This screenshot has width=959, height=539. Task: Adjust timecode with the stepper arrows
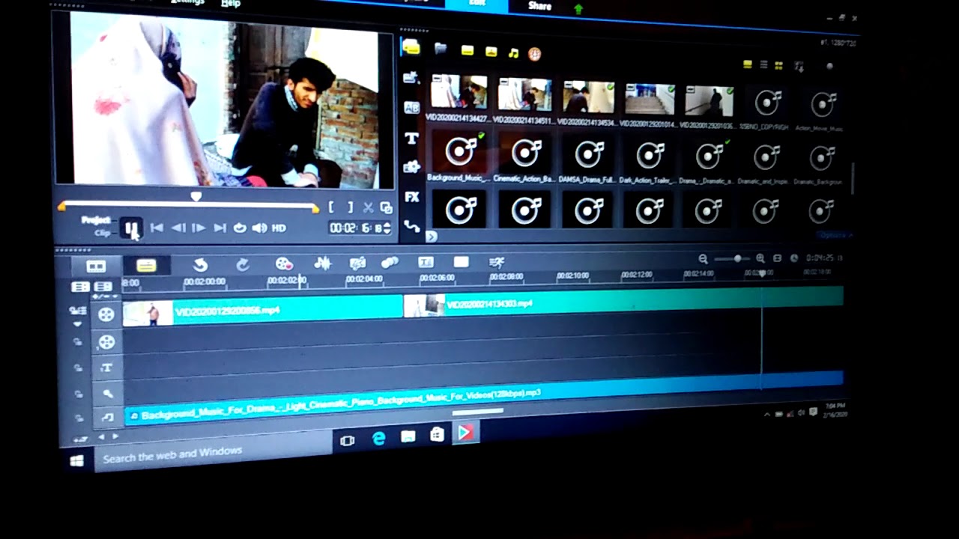click(x=387, y=228)
